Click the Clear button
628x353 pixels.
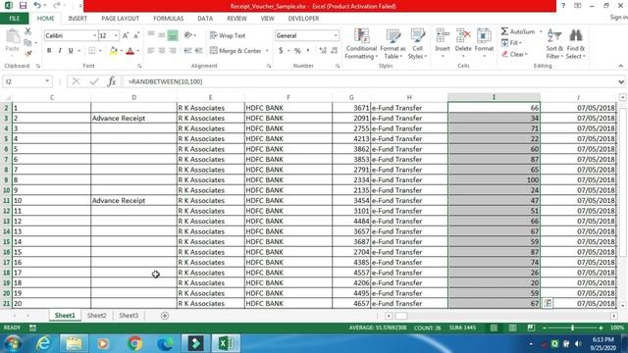tap(514, 54)
